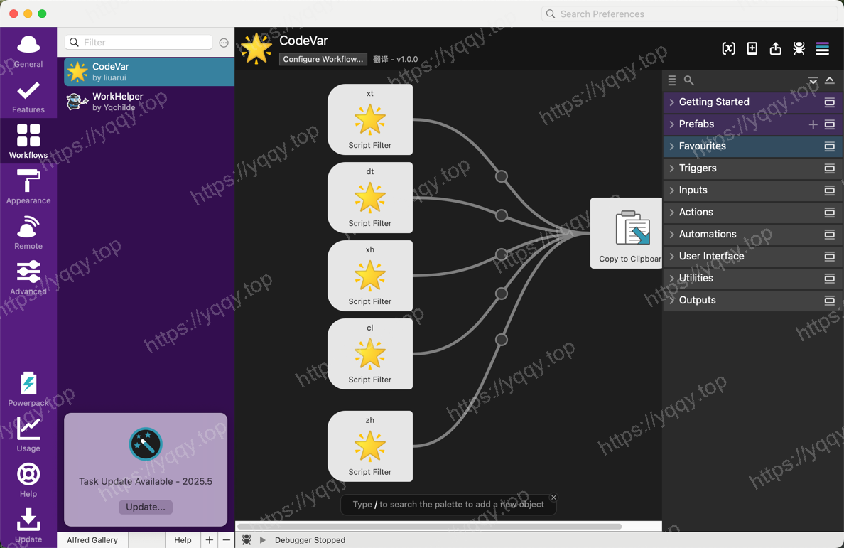Screen dimensions: 844x548
Task: Open the Powerpack section in sidebar
Action: pyautogui.click(x=28, y=389)
